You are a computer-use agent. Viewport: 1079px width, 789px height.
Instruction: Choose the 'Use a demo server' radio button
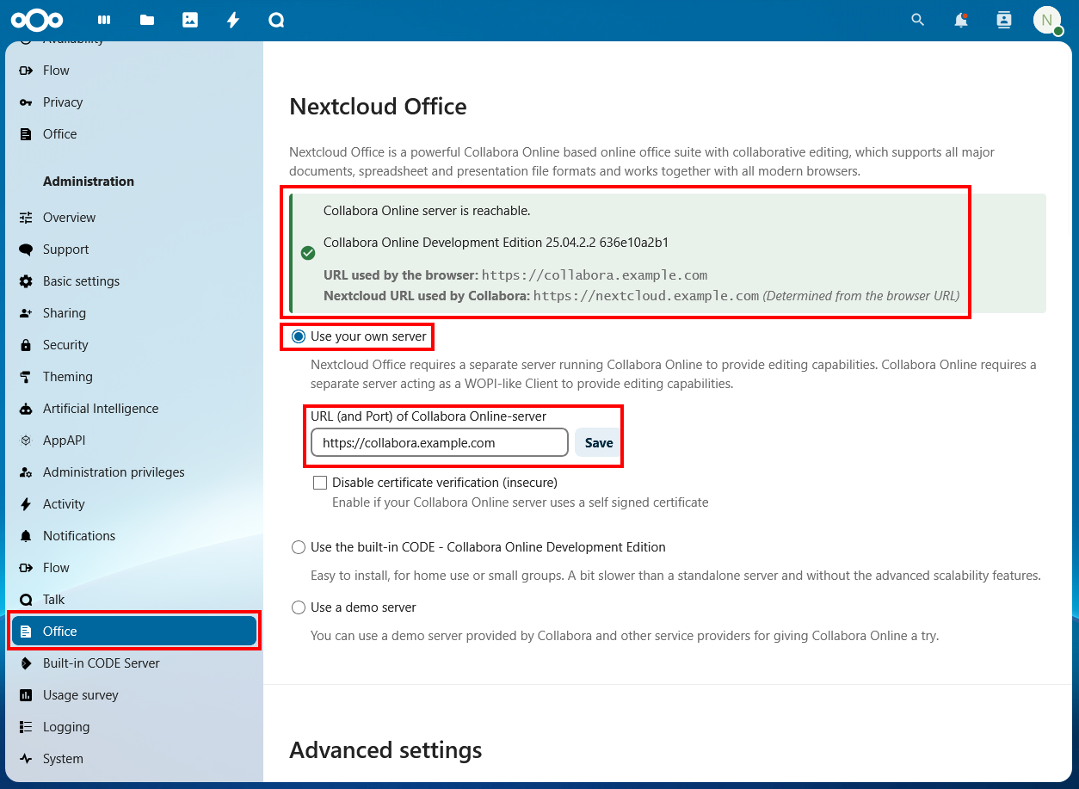pyautogui.click(x=299, y=607)
